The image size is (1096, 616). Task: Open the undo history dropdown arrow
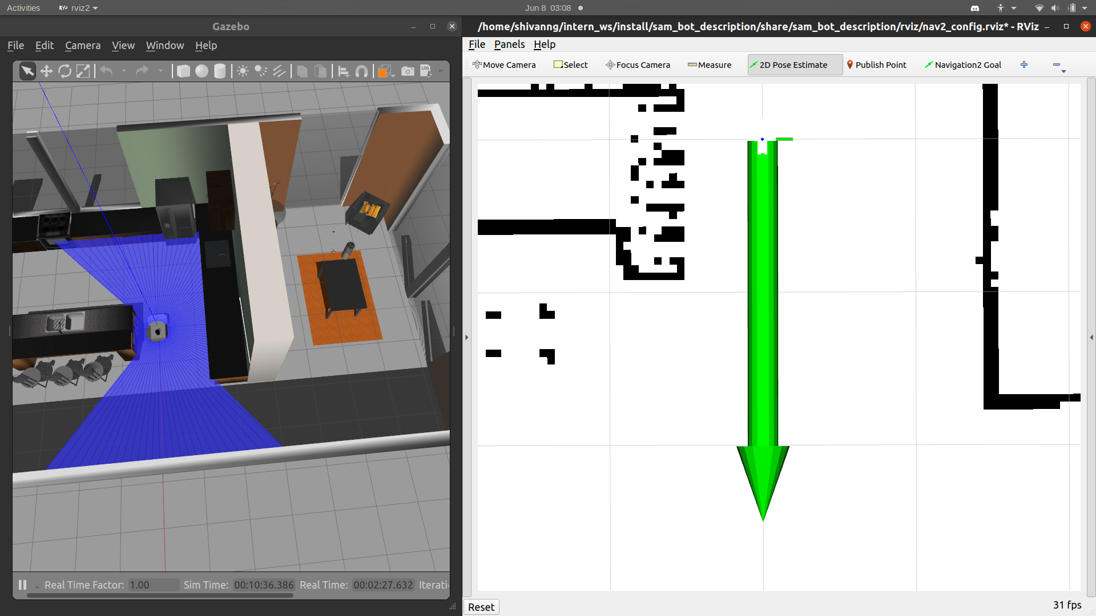(124, 71)
